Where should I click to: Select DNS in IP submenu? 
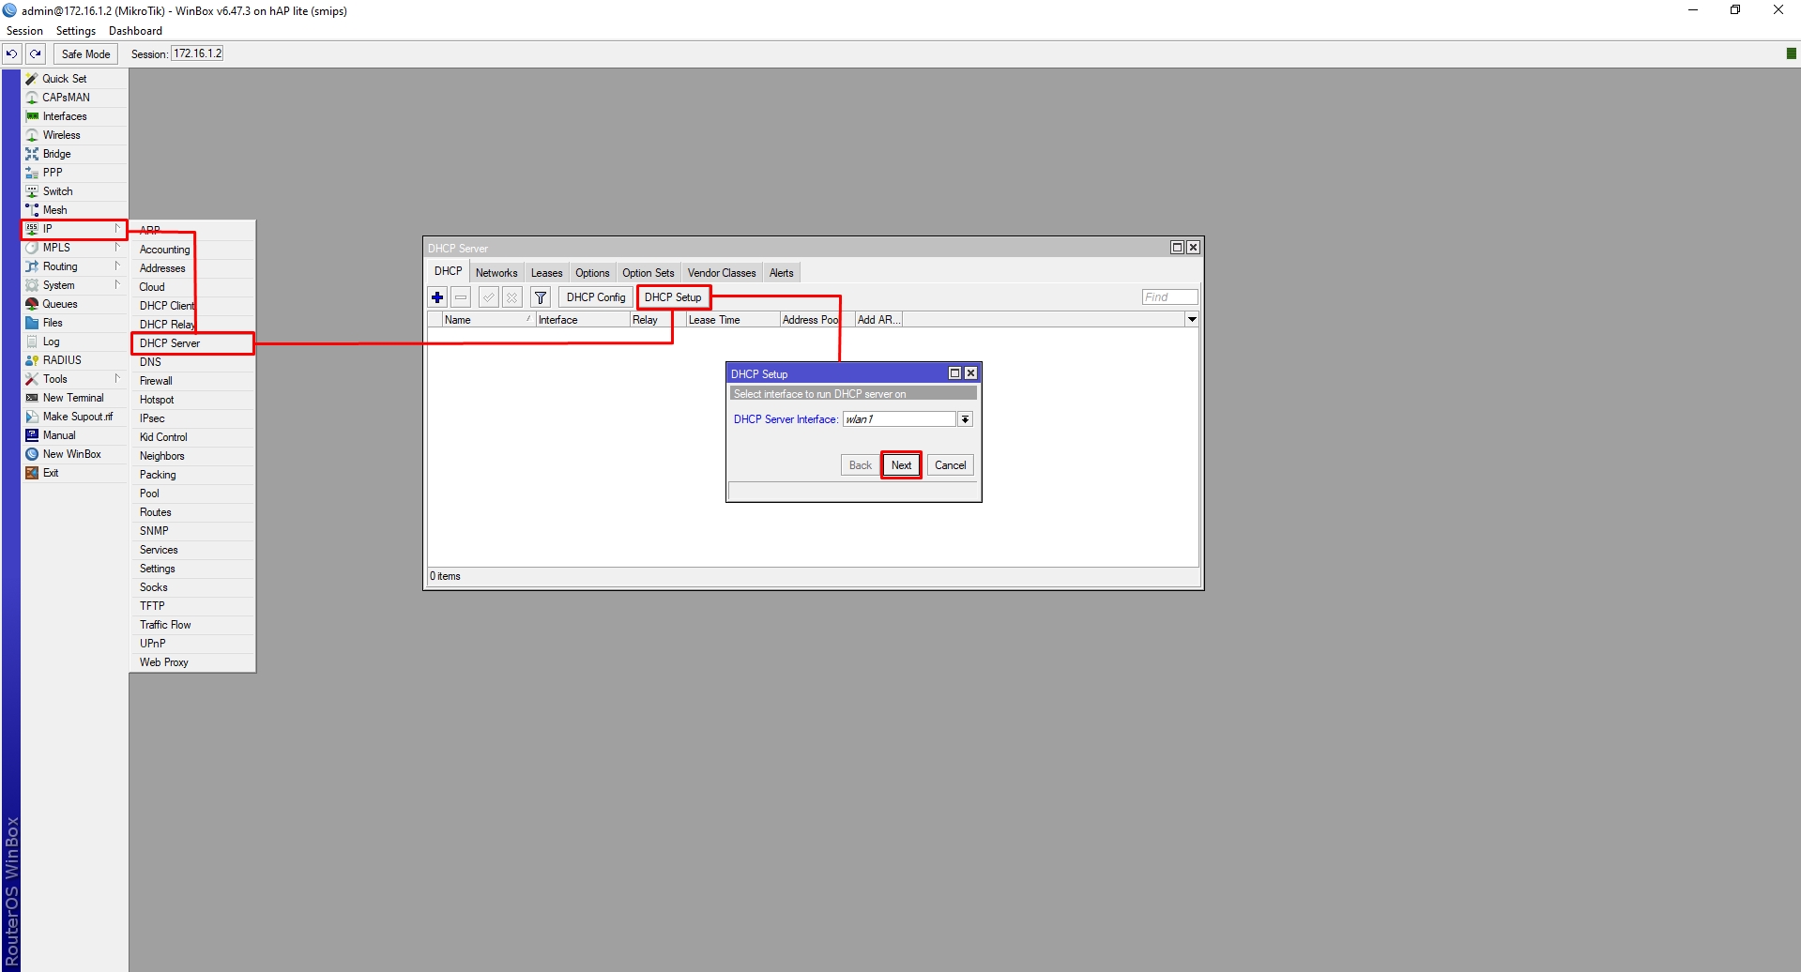(x=192, y=362)
